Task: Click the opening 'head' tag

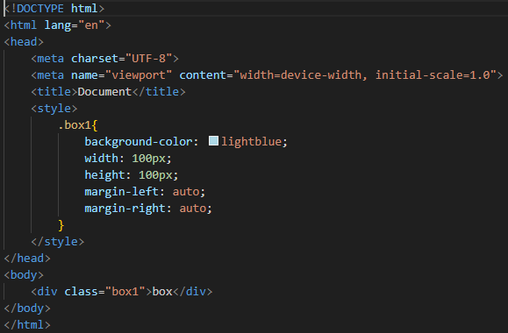Action: [24, 42]
